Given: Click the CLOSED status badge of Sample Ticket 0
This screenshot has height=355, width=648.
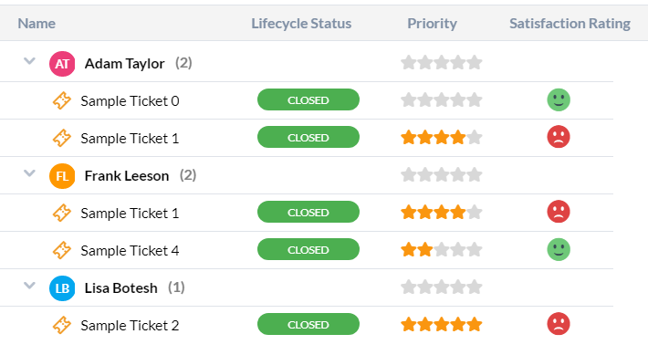Looking at the screenshot, I should tap(308, 99).
